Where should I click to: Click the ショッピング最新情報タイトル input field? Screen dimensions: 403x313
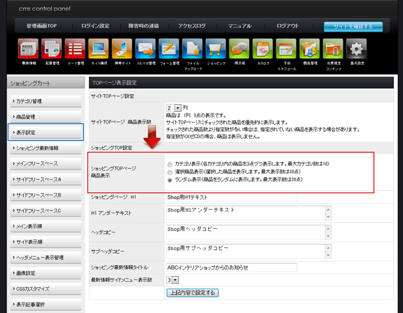tap(231, 268)
